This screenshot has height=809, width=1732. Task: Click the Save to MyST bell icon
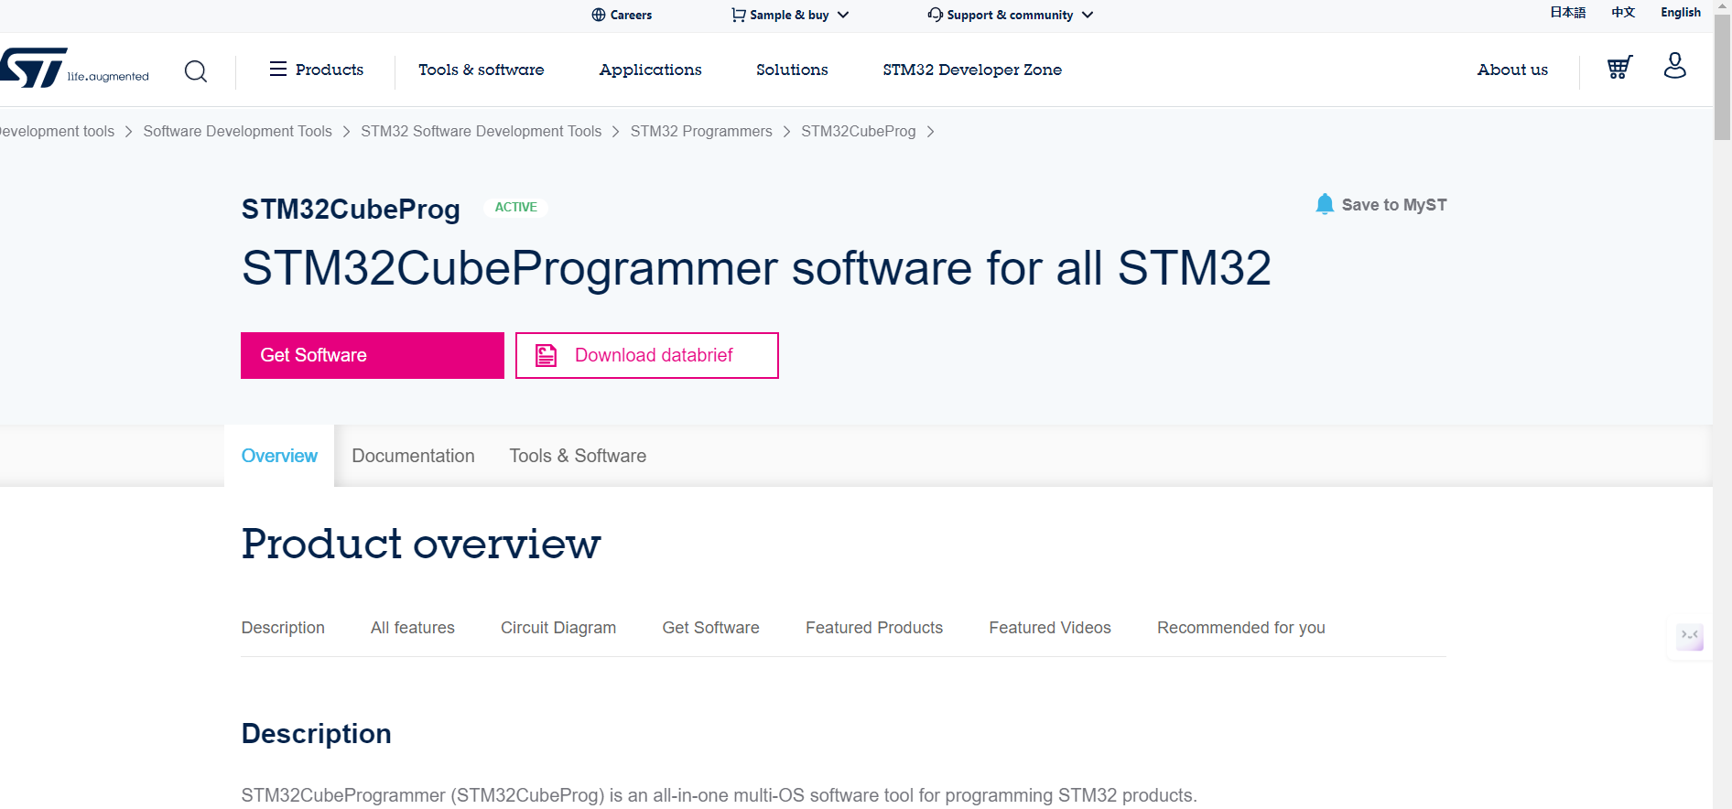point(1325,204)
